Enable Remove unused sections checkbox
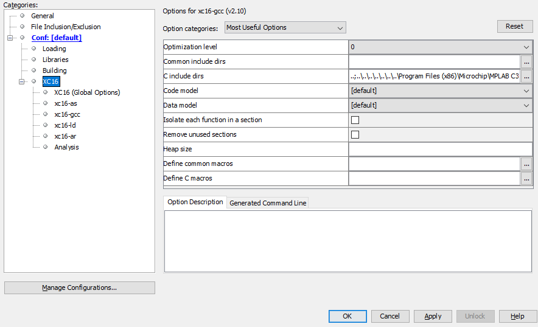Viewport: 538px width, 327px height. (355, 135)
